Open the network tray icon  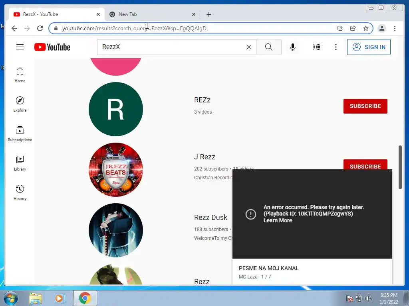coord(359,298)
